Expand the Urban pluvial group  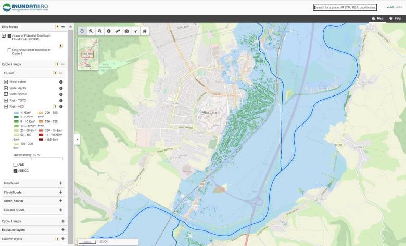coord(60,201)
